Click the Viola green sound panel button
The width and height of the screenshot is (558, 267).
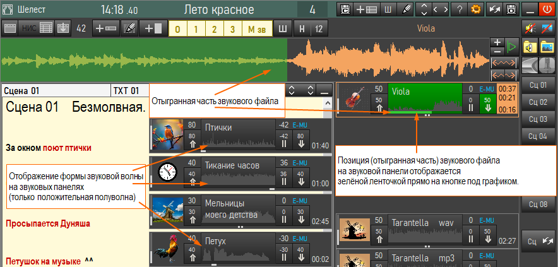[x=425, y=98]
